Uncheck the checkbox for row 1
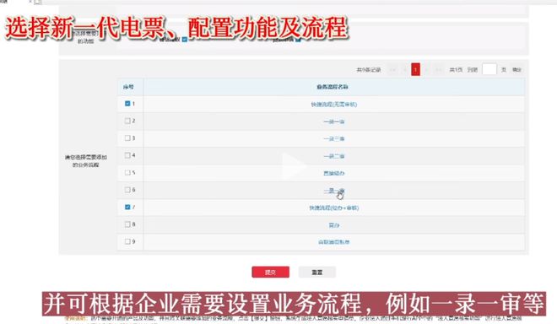Viewport: 557px width, 324px height. pos(127,104)
